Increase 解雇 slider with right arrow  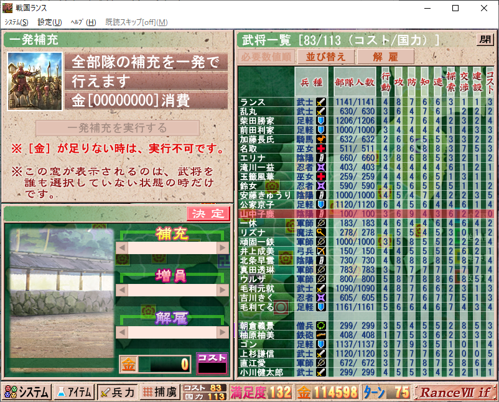[223, 332]
